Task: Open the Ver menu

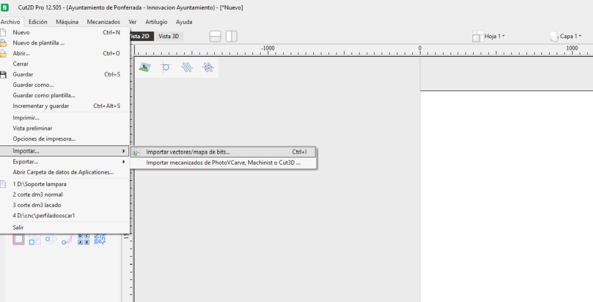Action: [x=133, y=22]
